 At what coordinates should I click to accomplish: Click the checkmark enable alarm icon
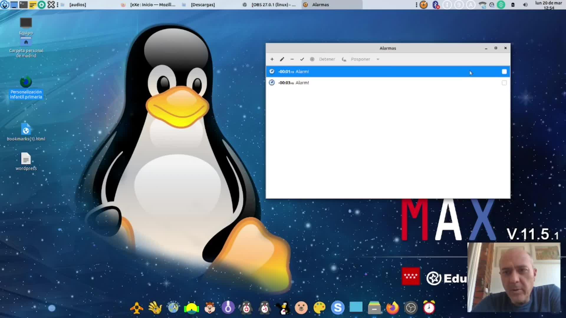[302, 59]
